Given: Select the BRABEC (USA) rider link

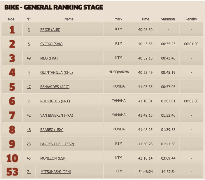Looking at the screenshot, I should coord(52,130).
